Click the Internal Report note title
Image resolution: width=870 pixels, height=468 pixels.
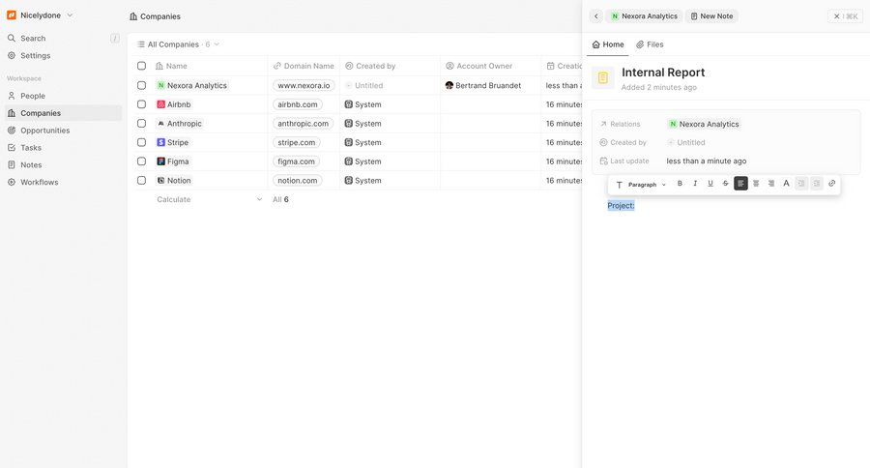tap(663, 73)
